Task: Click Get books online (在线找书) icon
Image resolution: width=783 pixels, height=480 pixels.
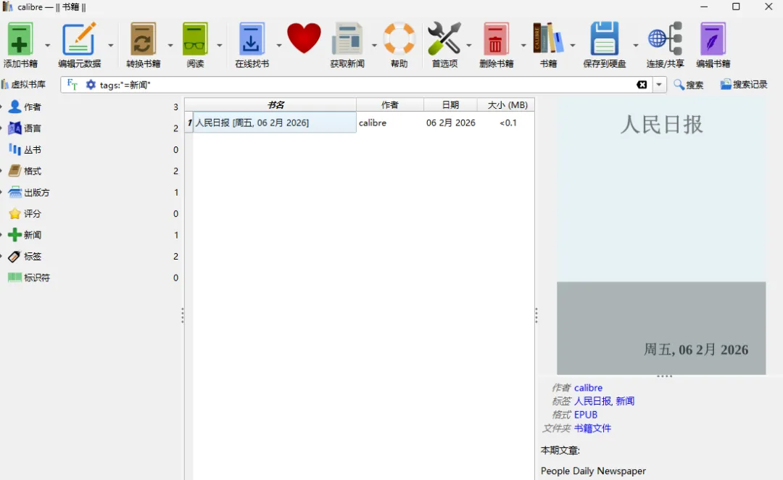Action: point(251,39)
